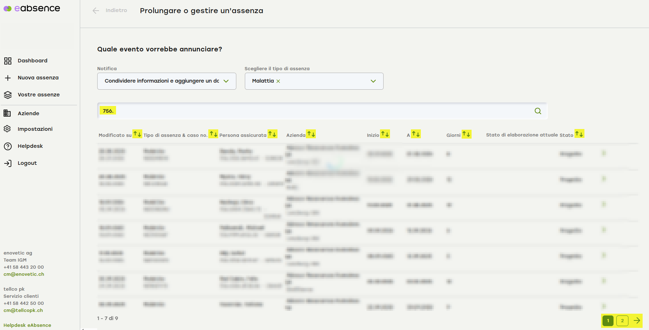Sort by Giorni column arrows
This screenshot has width=649, height=330.
coord(466,134)
